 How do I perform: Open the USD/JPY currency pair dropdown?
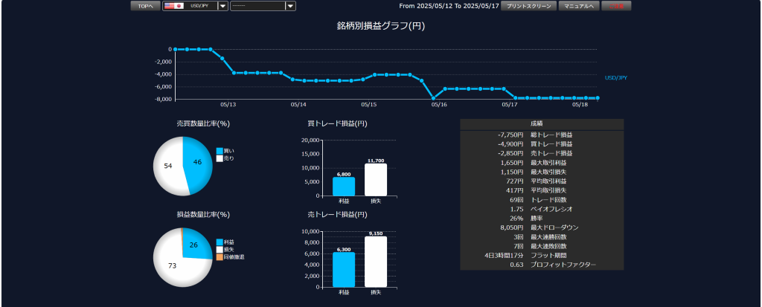point(222,6)
